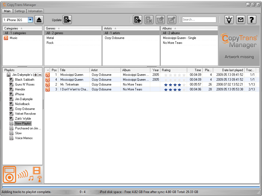Open the Settings tab
Viewport: 262px width, 196px height.
20,11
